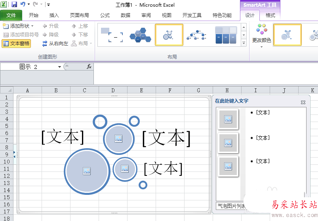Toggle text pane arrows on diagram's left edge

(x=14, y=154)
